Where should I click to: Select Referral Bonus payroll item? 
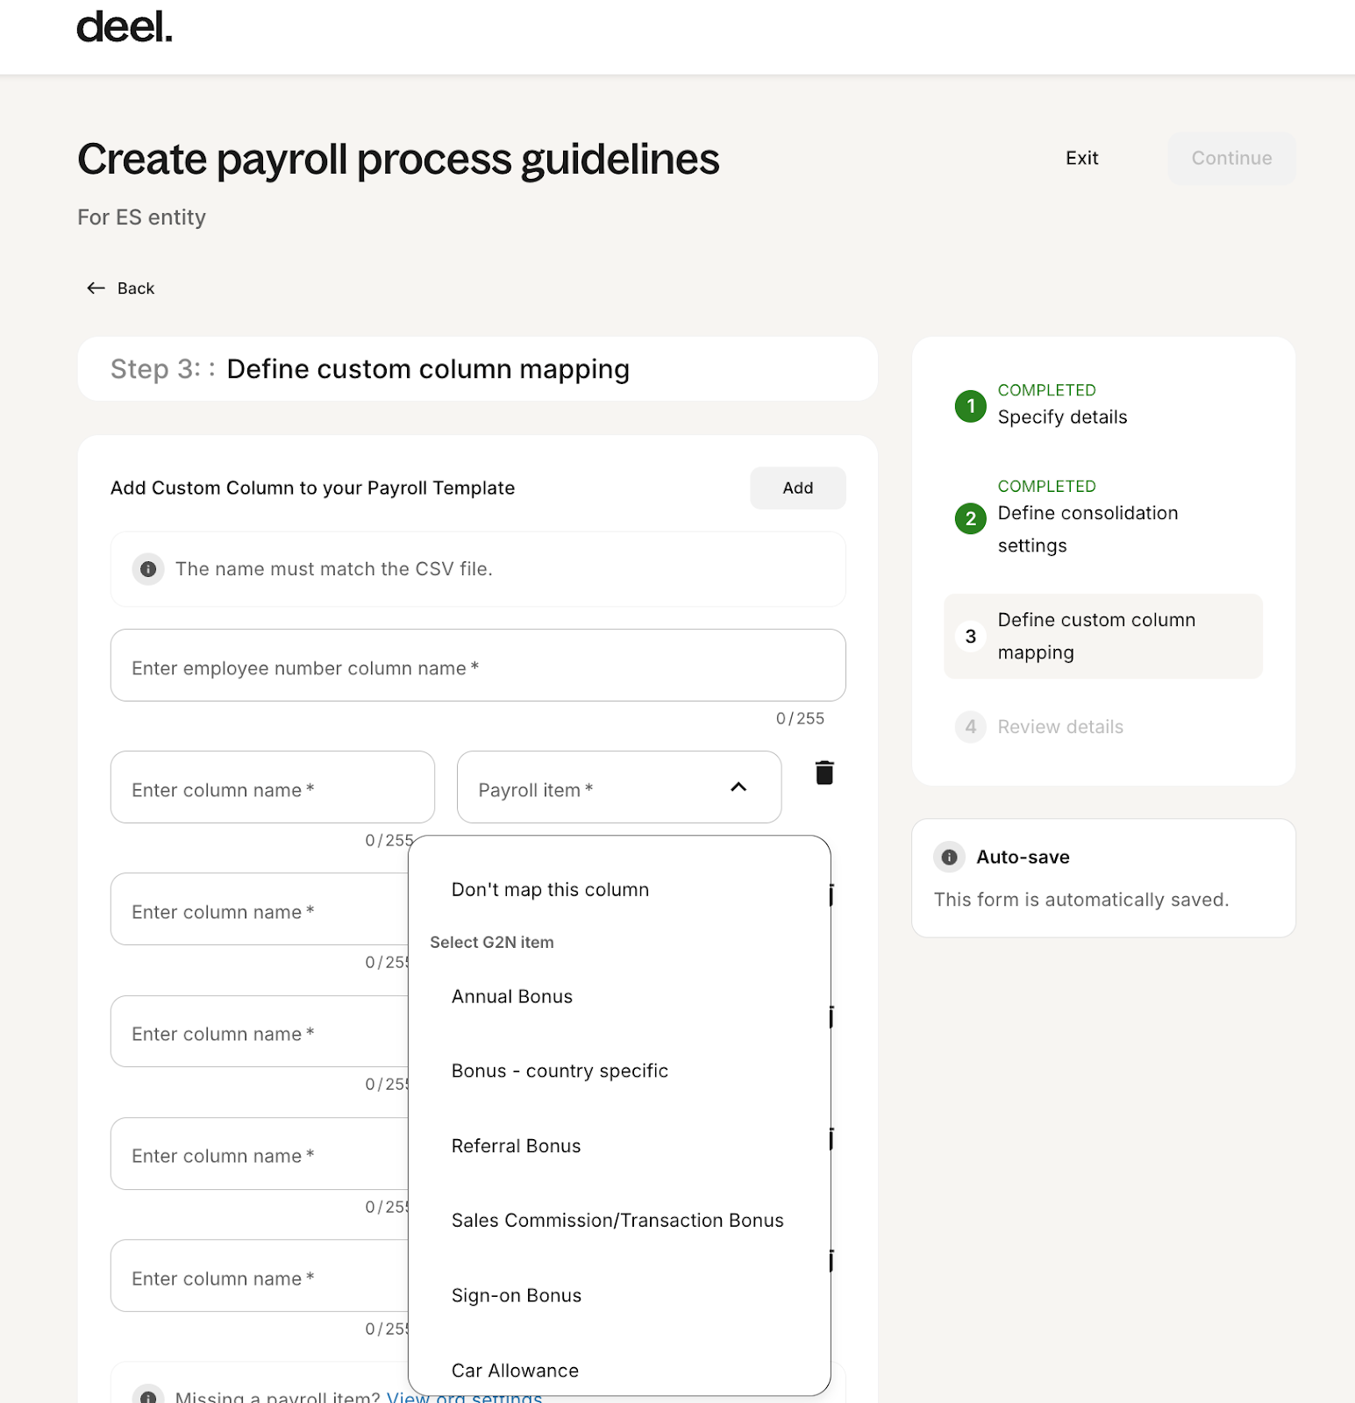point(516,1146)
